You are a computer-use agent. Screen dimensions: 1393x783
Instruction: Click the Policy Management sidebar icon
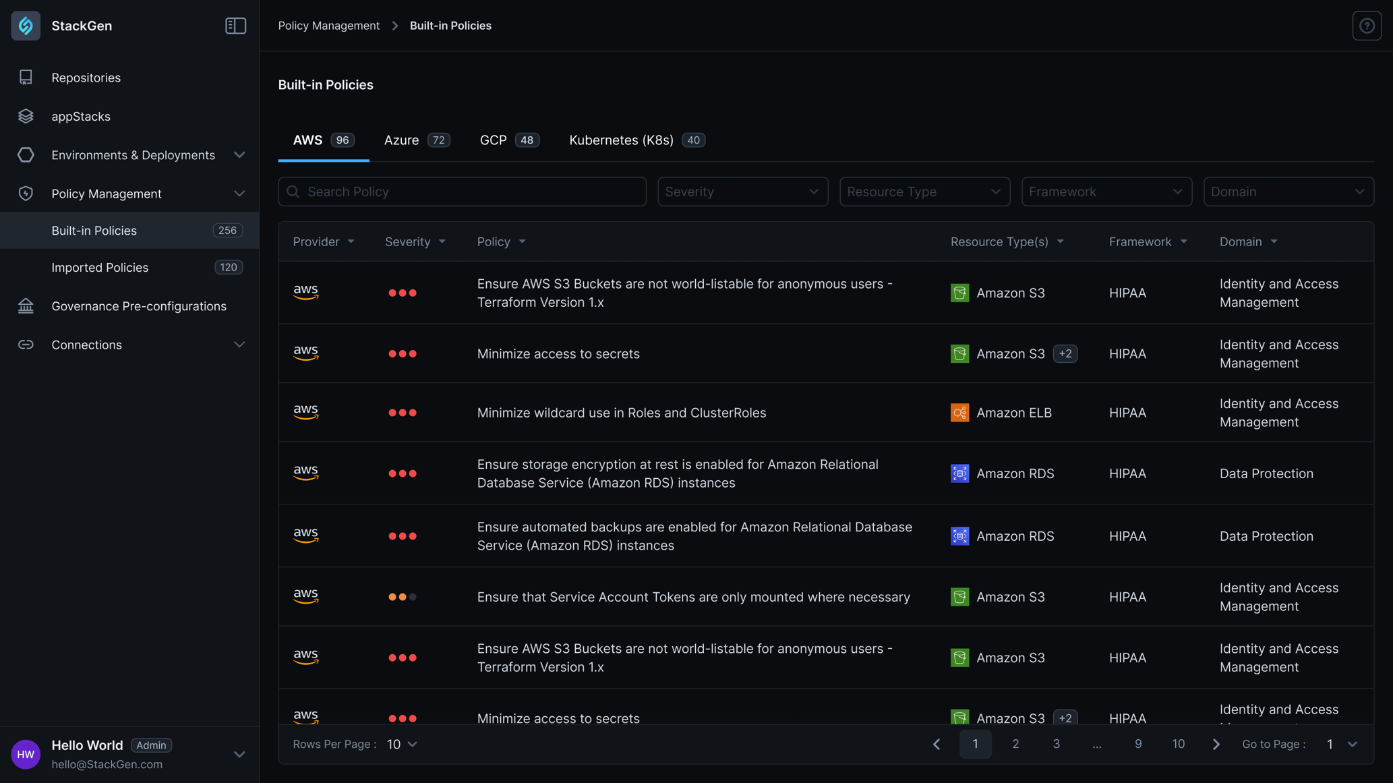[27, 192]
